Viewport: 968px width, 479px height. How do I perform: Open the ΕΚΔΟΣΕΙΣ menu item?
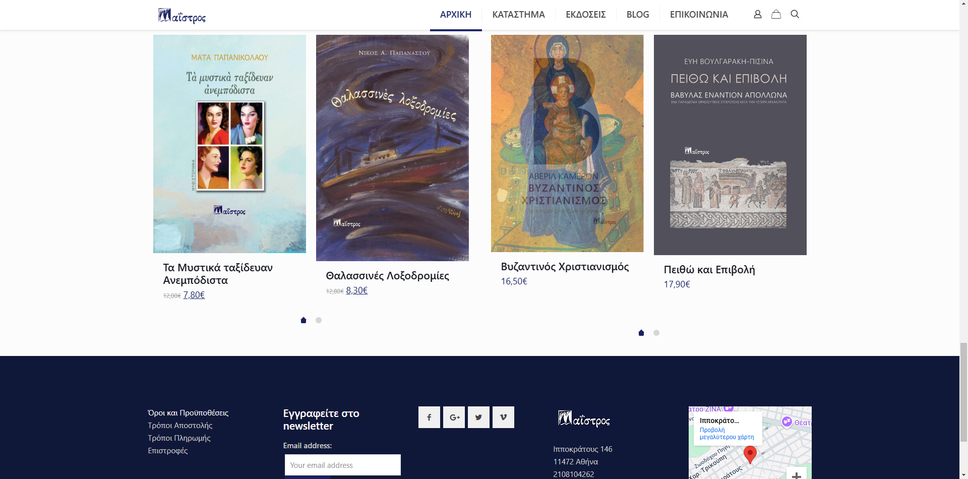pos(585,15)
